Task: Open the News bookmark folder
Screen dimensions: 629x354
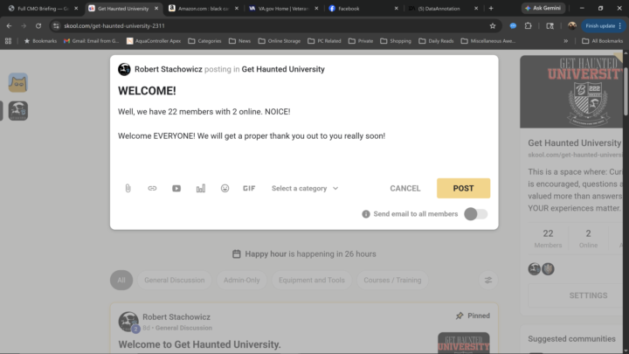Action: [x=240, y=41]
